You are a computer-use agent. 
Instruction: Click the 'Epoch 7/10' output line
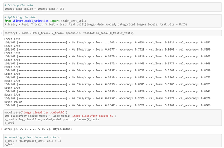pos(12,81)
